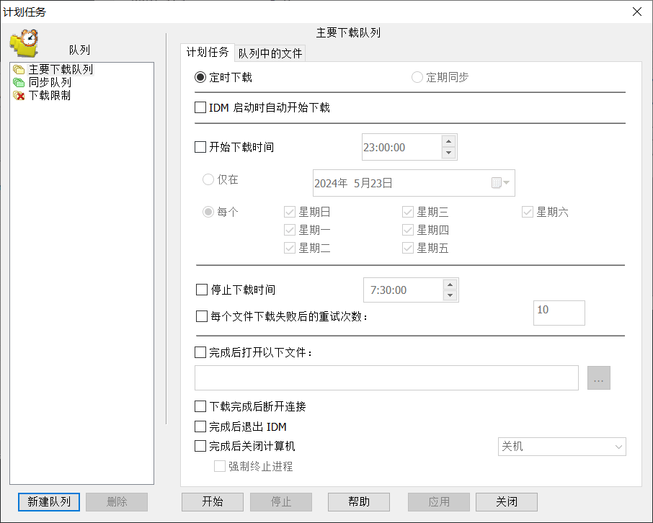Increase start download time with up arrow
This screenshot has width=653, height=523.
[x=448, y=141]
